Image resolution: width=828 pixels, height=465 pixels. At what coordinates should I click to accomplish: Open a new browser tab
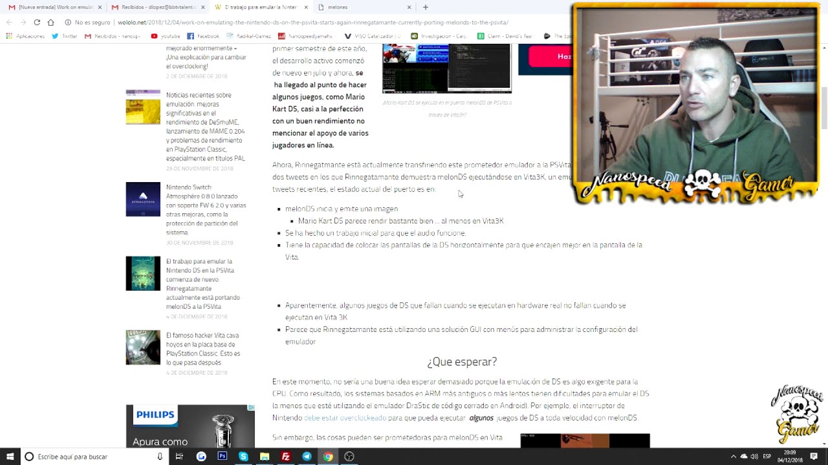point(426,7)
